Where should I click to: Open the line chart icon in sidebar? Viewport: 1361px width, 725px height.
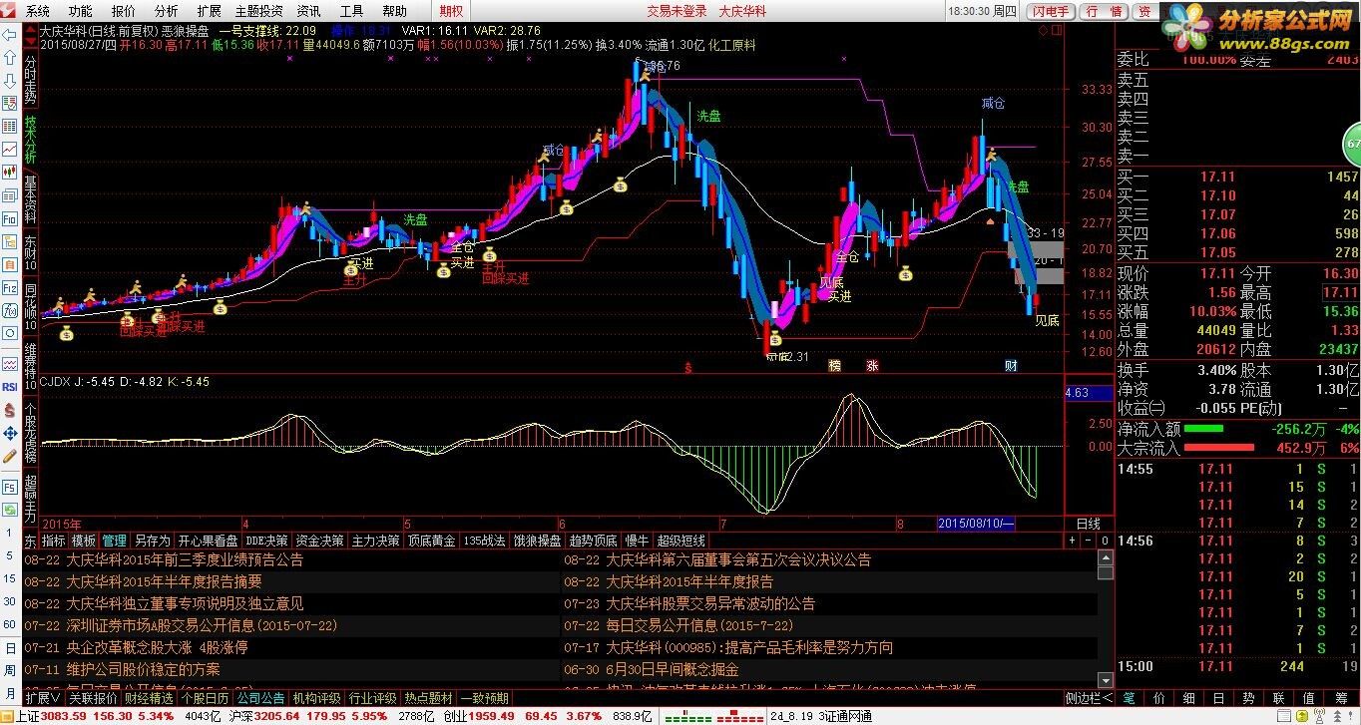coord(9,149)
